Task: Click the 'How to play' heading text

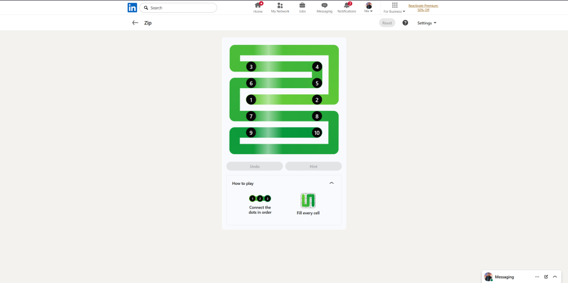Action: (243, 183)
